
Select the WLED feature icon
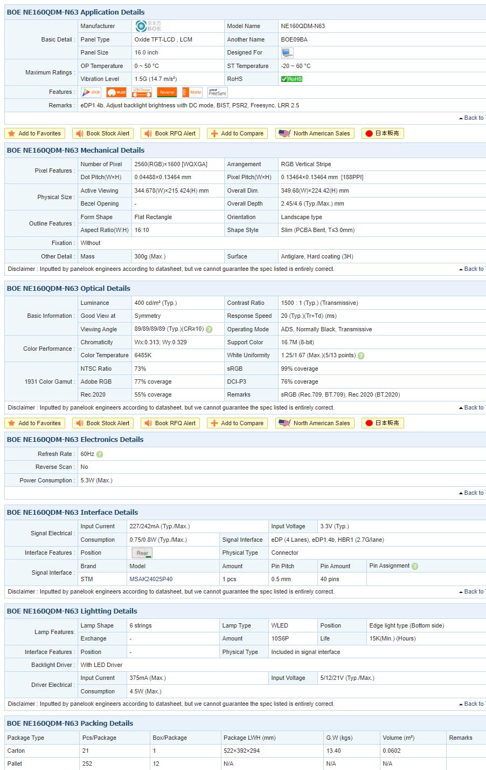116,92
